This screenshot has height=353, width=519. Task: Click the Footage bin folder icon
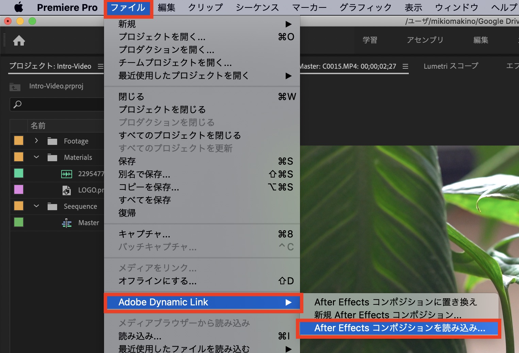[x=52, y=141]
